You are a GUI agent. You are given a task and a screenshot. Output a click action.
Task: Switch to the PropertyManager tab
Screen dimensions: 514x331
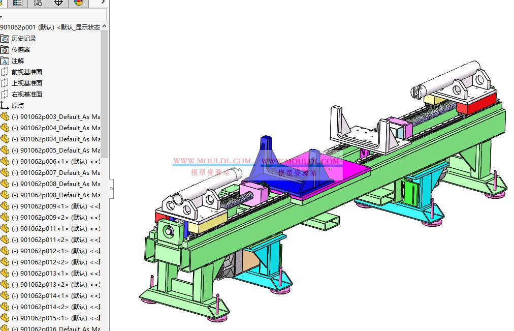click(18, 4)
